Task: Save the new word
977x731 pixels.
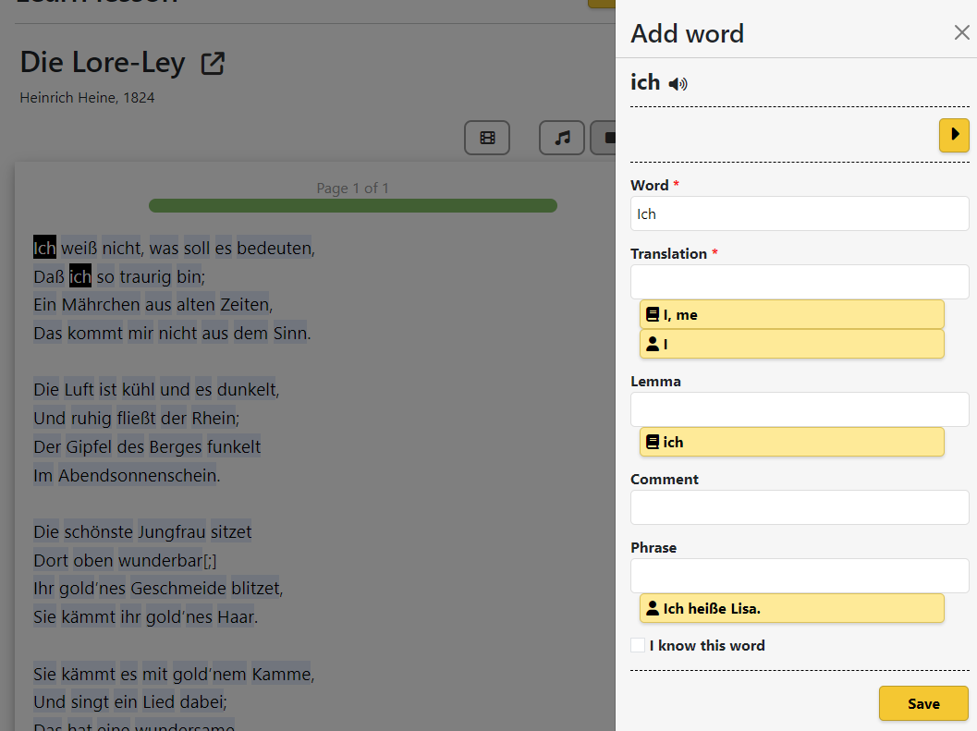Action: coord(922,703)
